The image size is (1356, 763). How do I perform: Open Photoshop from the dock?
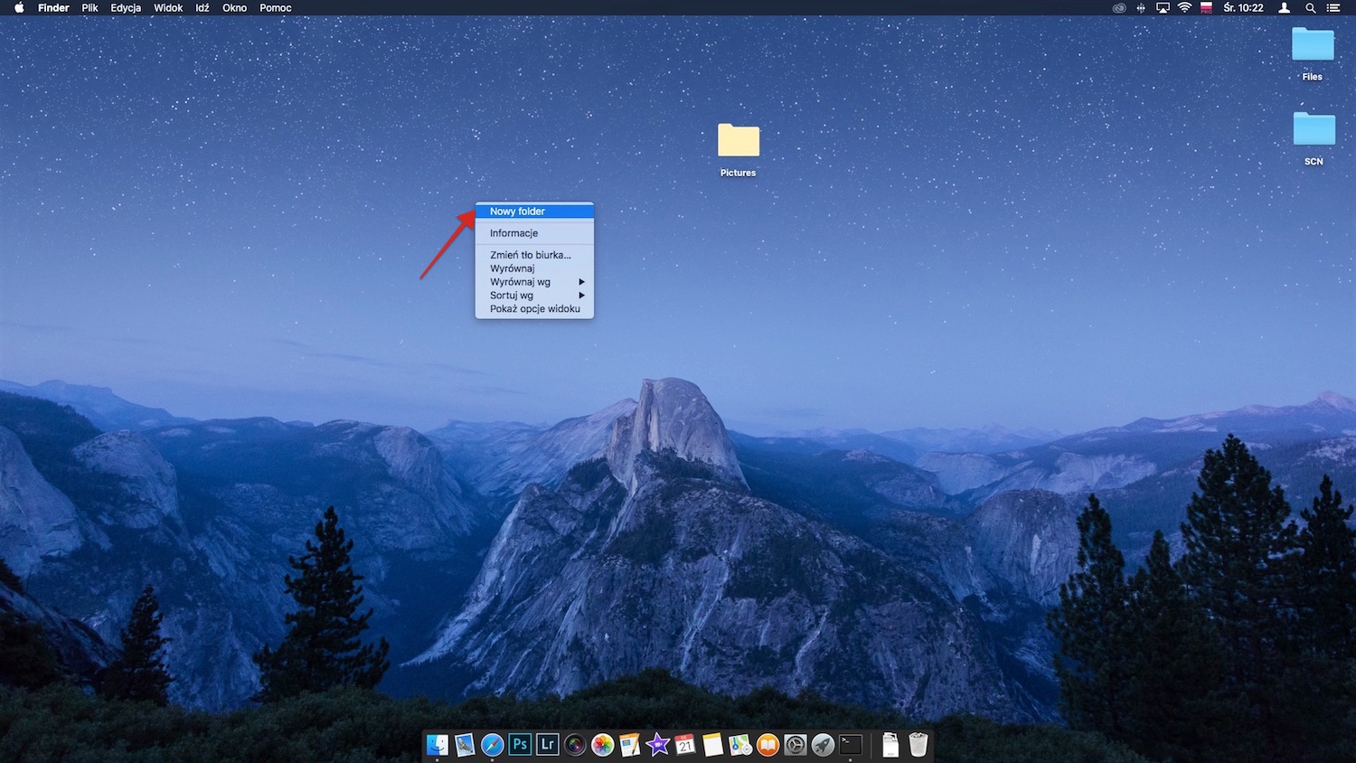click(520, 744)
